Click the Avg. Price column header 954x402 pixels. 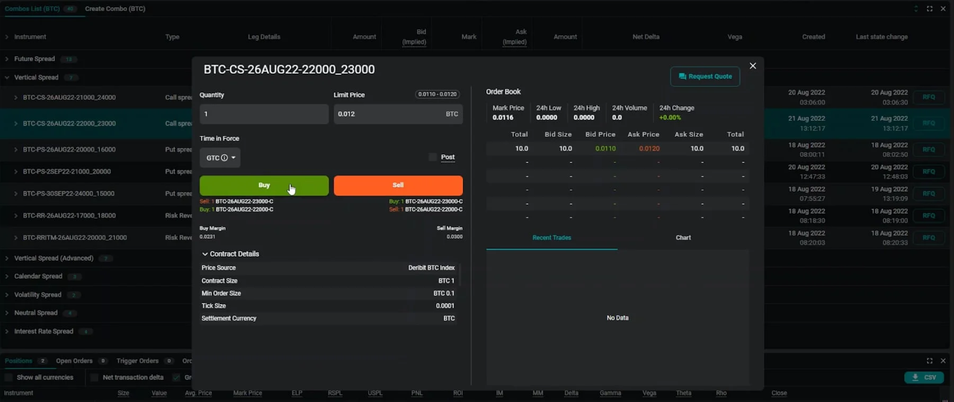point(198,393)
